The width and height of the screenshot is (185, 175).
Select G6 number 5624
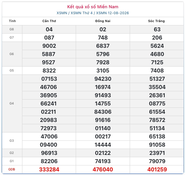pyautogui.click(x=157, y=46)
